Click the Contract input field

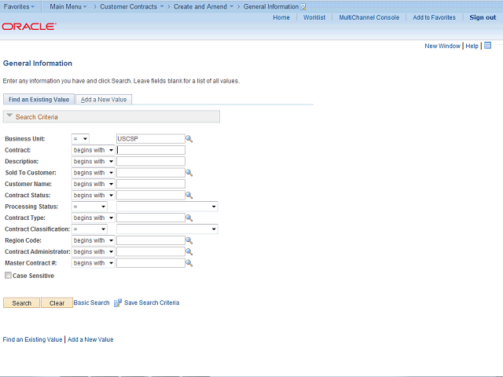click(151, 150)
